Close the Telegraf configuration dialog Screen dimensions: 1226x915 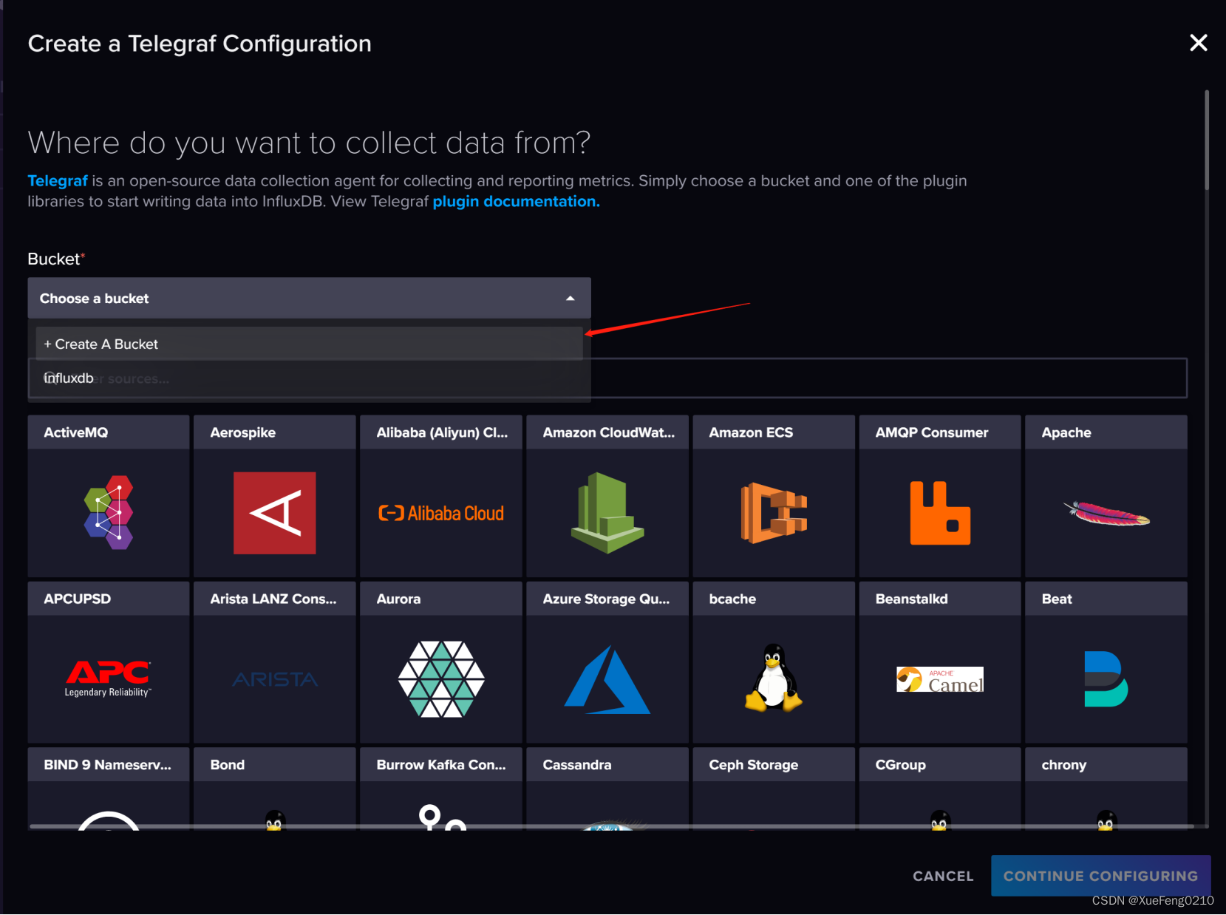coord(1199,43)
